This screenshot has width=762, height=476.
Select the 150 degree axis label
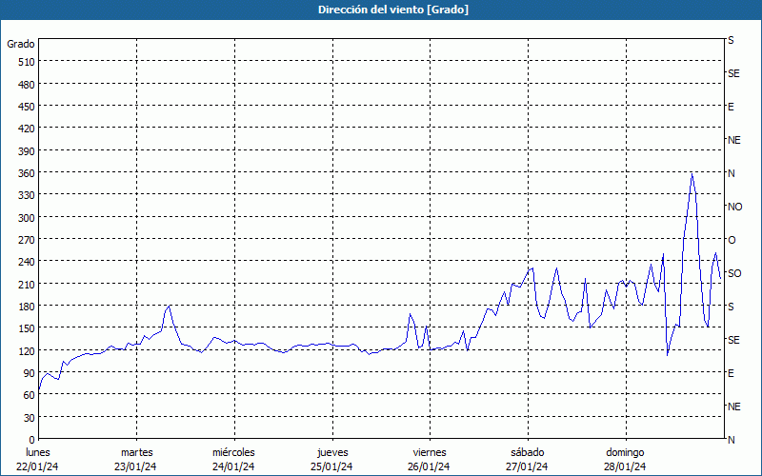click(27, 328)
